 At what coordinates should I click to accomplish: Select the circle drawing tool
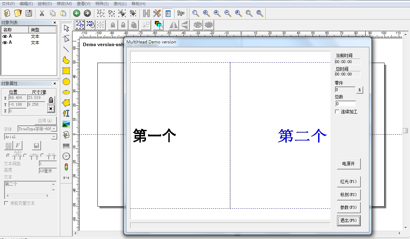coord(66,82)
